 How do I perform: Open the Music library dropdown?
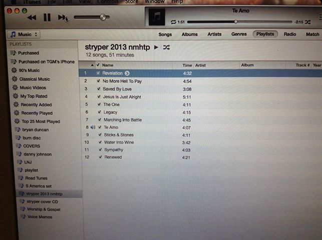pos(24,34)
